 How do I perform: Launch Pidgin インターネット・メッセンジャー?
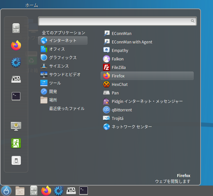[x=147, y=102]
